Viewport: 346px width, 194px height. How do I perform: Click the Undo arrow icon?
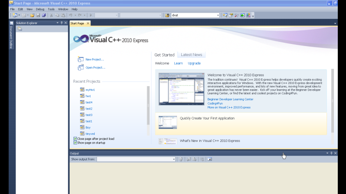[70, 15]
